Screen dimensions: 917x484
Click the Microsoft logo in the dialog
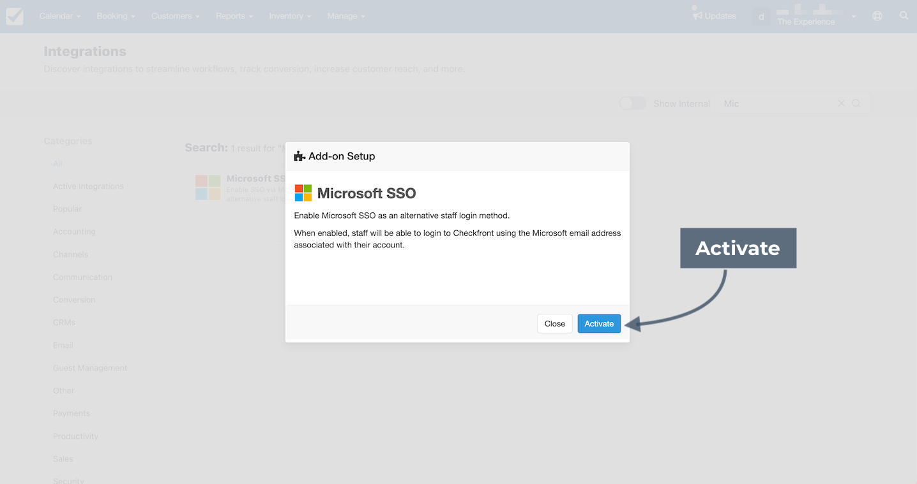[x=303, y=193]
